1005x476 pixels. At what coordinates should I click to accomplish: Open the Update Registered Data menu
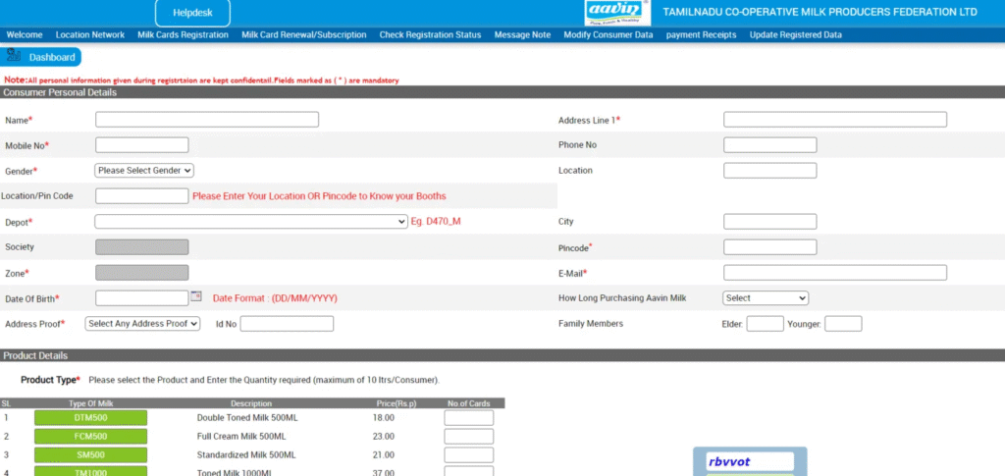click(x=795, y=35)
